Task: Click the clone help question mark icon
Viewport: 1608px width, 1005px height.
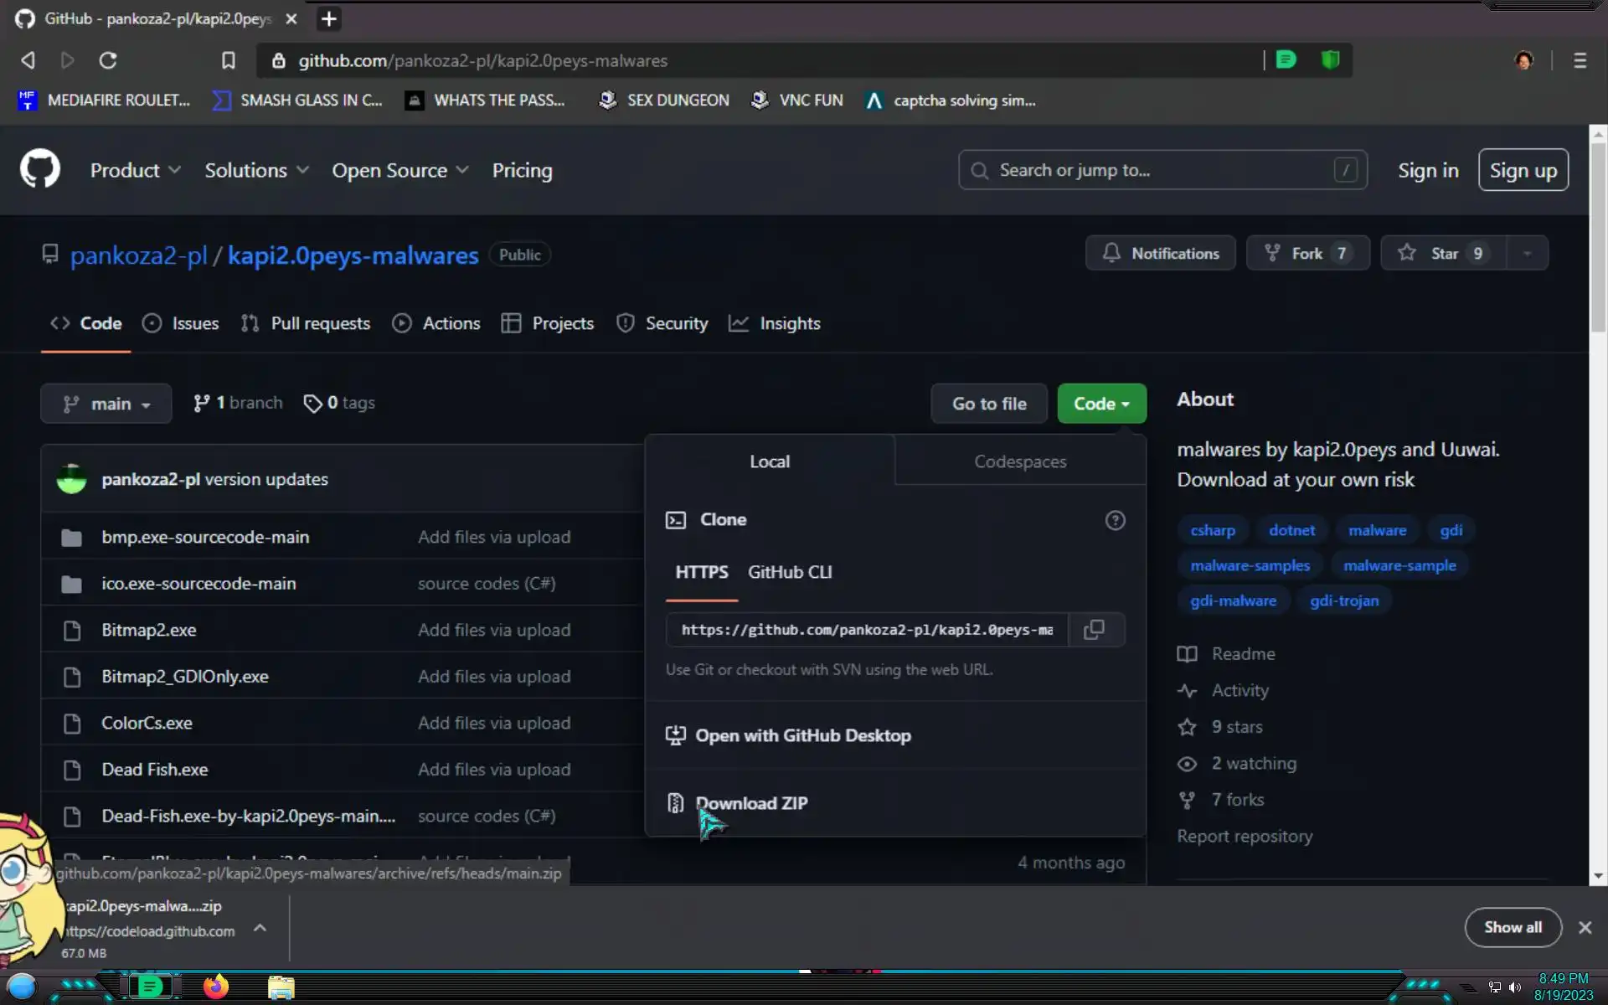Action: pyautogui.click(x=1115, y=520)
